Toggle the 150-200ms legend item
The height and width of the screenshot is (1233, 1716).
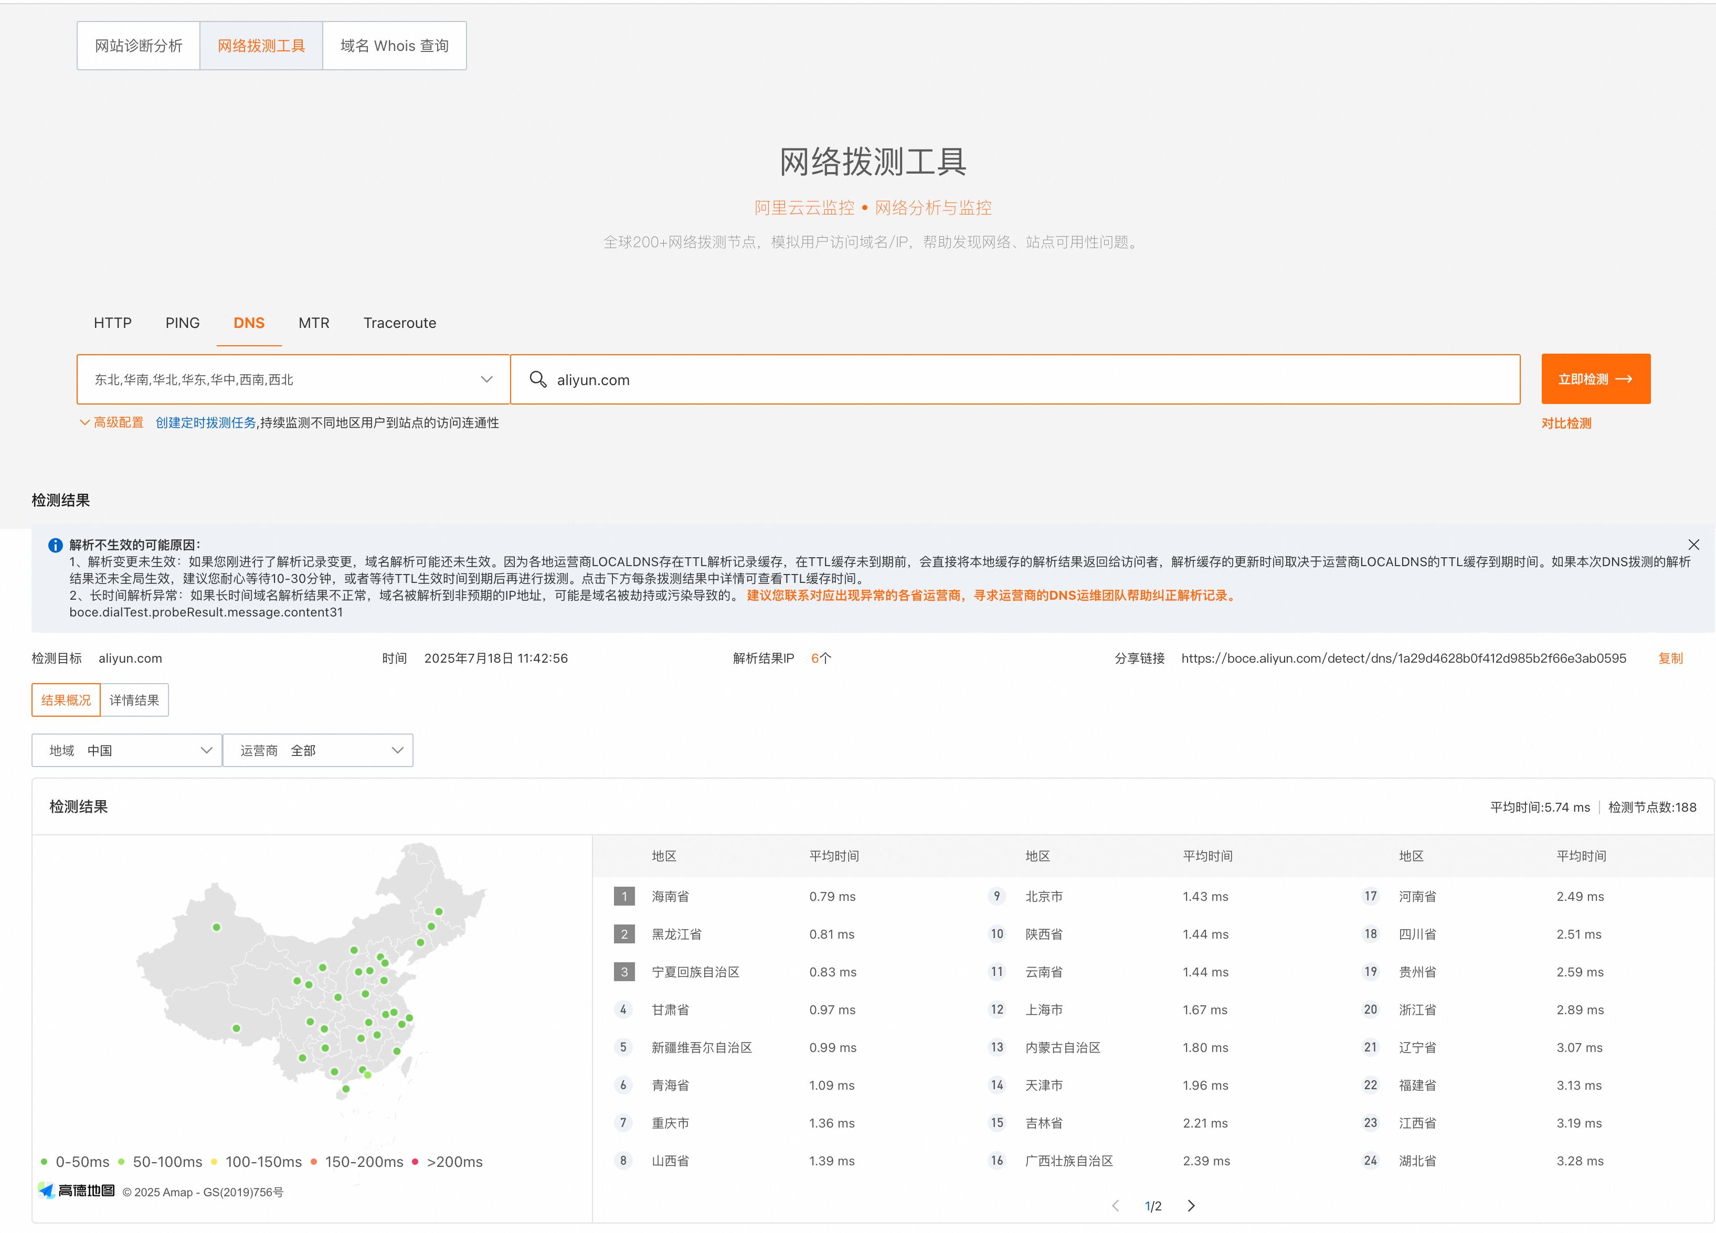point(356,1161)
